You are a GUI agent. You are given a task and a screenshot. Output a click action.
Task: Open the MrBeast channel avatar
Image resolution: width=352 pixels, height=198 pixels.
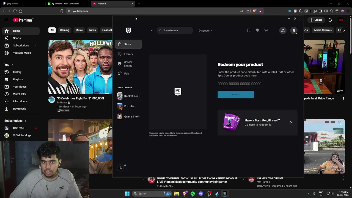tap(52, 100)
